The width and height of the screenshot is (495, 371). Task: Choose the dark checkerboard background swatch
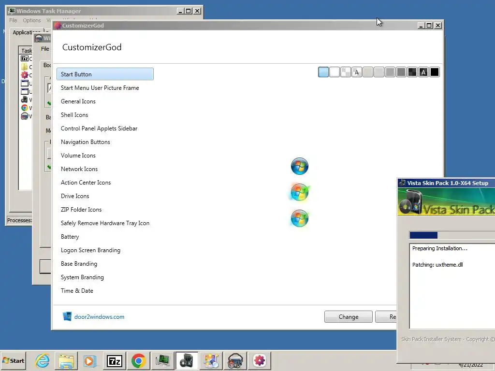click(412, 72)
